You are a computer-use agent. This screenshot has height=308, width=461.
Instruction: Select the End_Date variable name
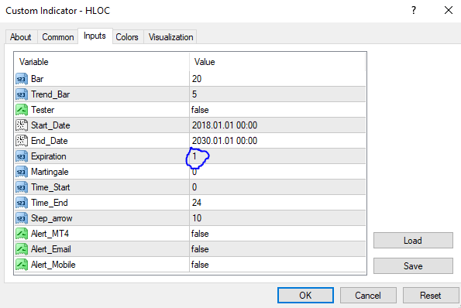[50, 141]
